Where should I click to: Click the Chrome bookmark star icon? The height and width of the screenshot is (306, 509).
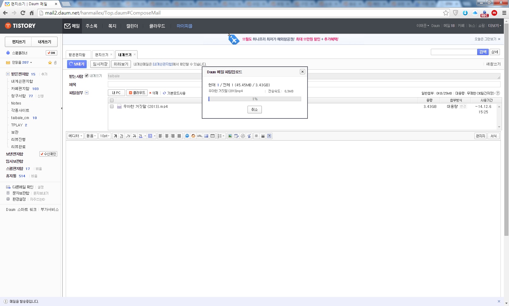point(446,13)
